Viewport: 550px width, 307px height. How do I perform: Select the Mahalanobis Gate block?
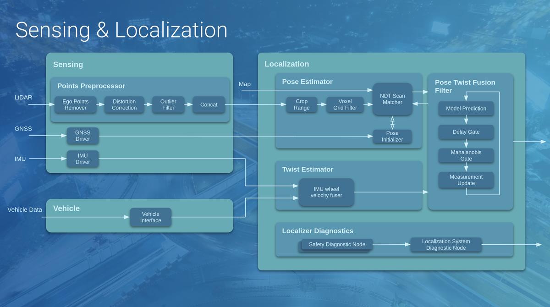pyautogui.click(x=466, y=155)
